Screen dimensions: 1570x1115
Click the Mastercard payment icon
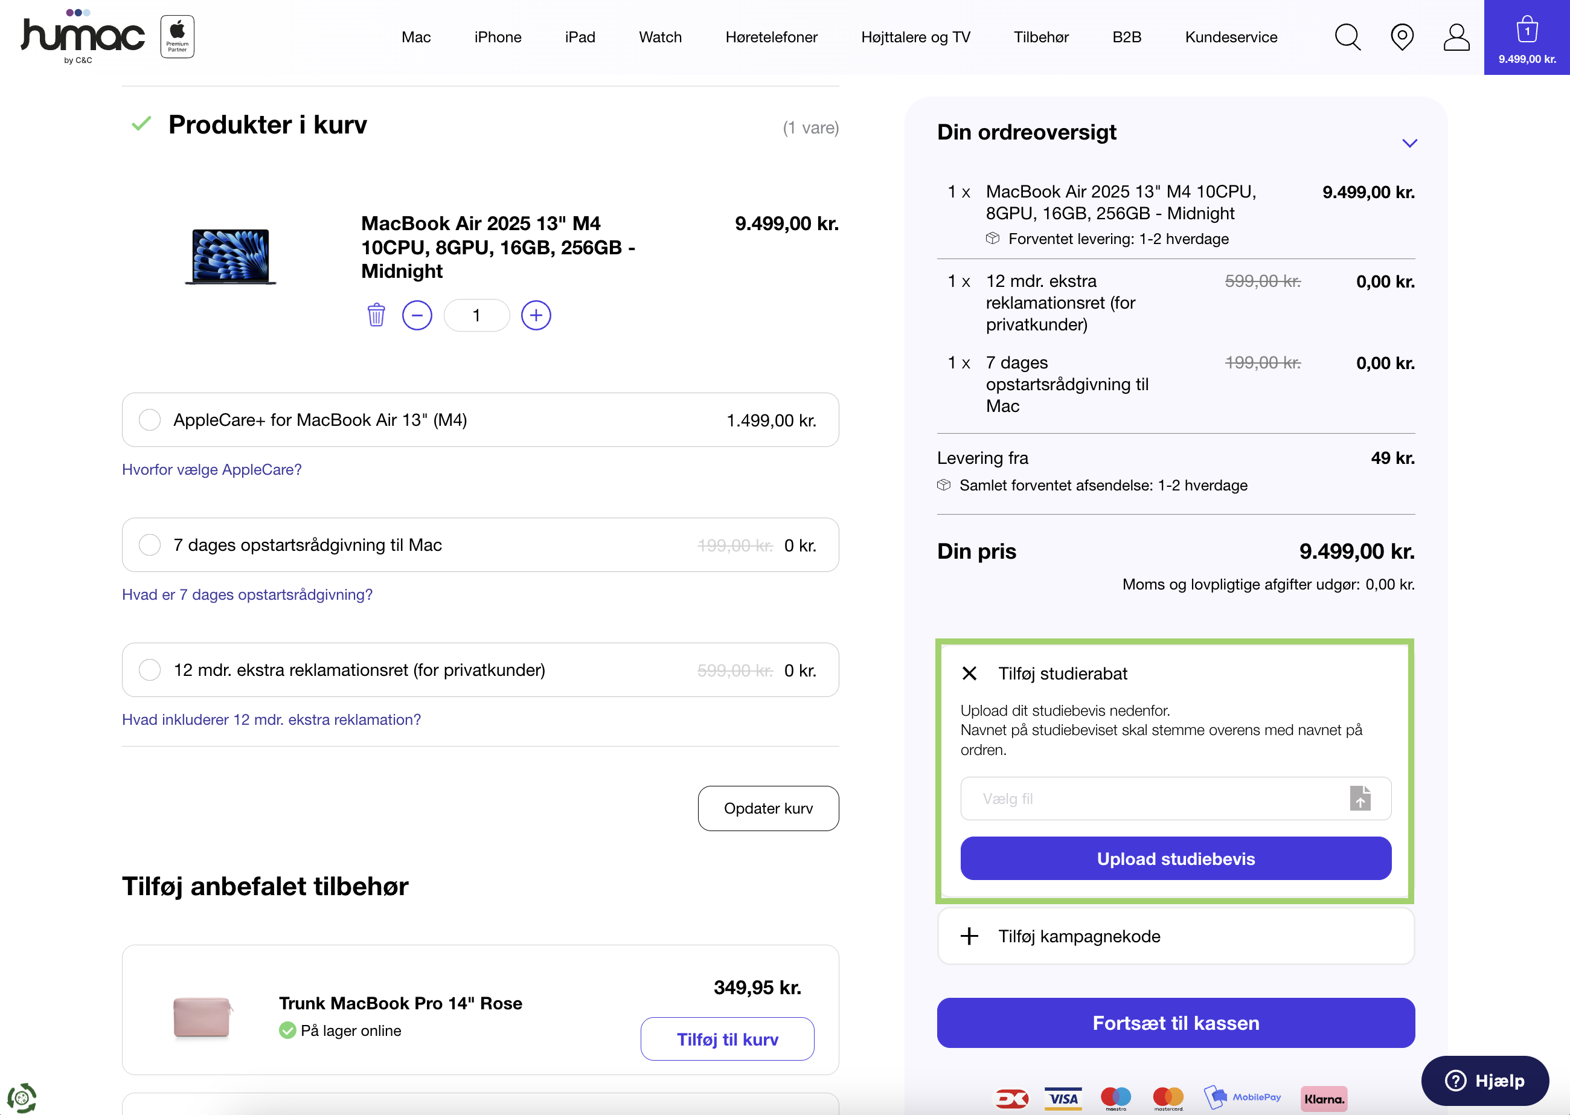pyautogui.click(x=1168, y=1099)
